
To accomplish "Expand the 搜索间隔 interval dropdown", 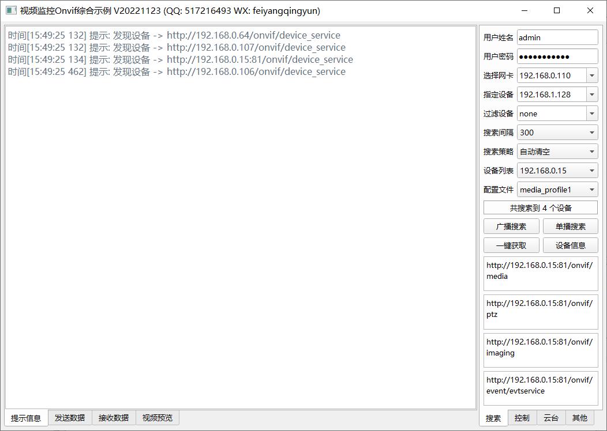I will (591, 133).
